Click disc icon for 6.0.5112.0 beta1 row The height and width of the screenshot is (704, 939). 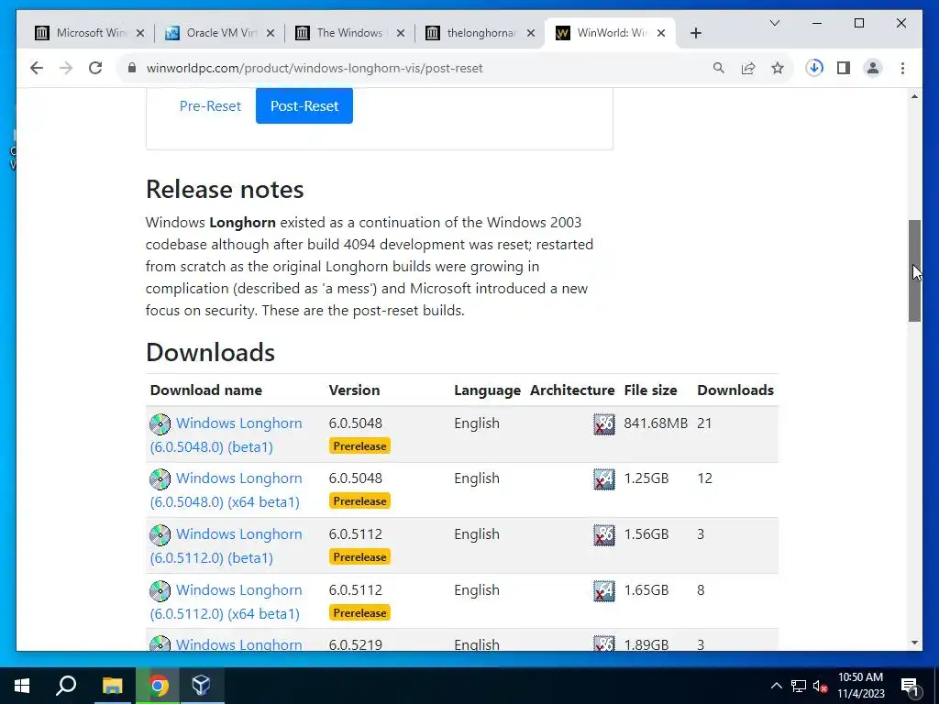point(160,534)
